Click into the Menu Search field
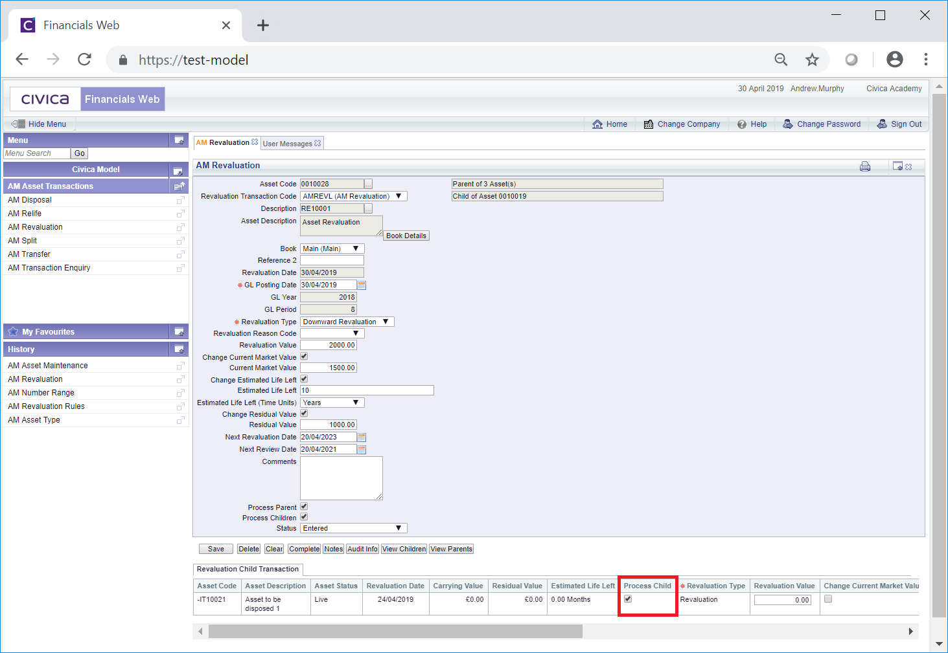This screenshot has height=653, width=948. [x=37, y=153]
